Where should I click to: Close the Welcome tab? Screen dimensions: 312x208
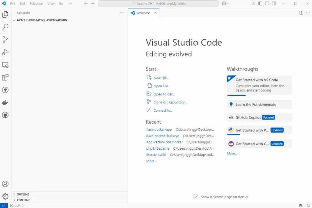(x=155, y=13)
